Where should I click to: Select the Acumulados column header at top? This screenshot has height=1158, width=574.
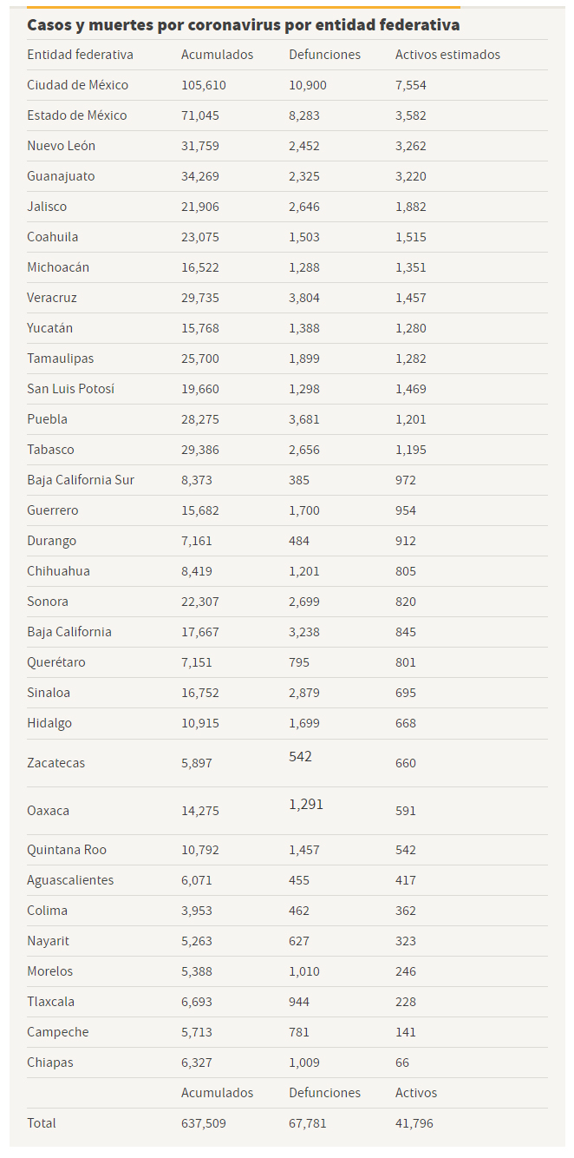coord(217,55)
